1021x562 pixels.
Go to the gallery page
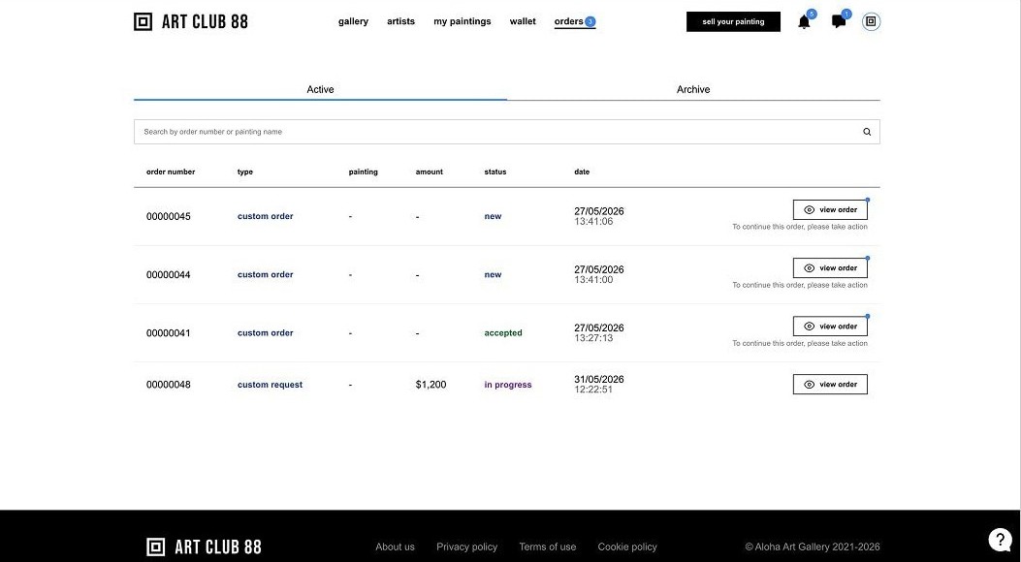354,21
